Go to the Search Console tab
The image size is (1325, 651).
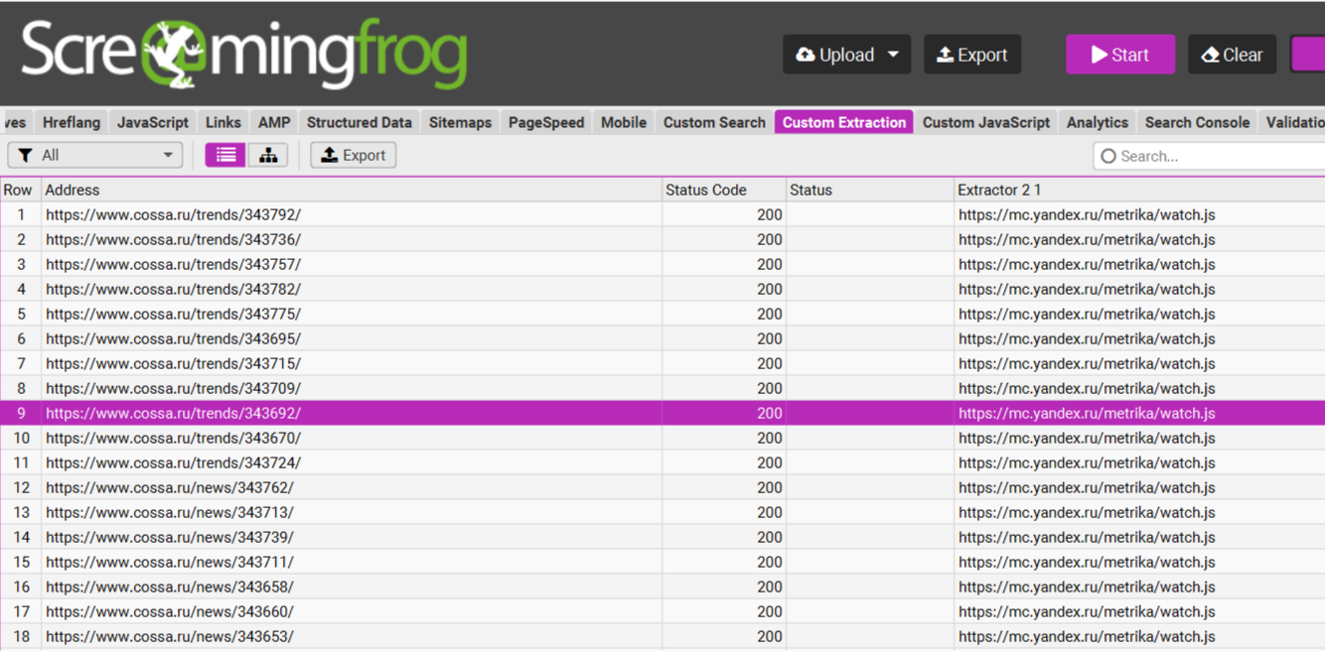1197,123
